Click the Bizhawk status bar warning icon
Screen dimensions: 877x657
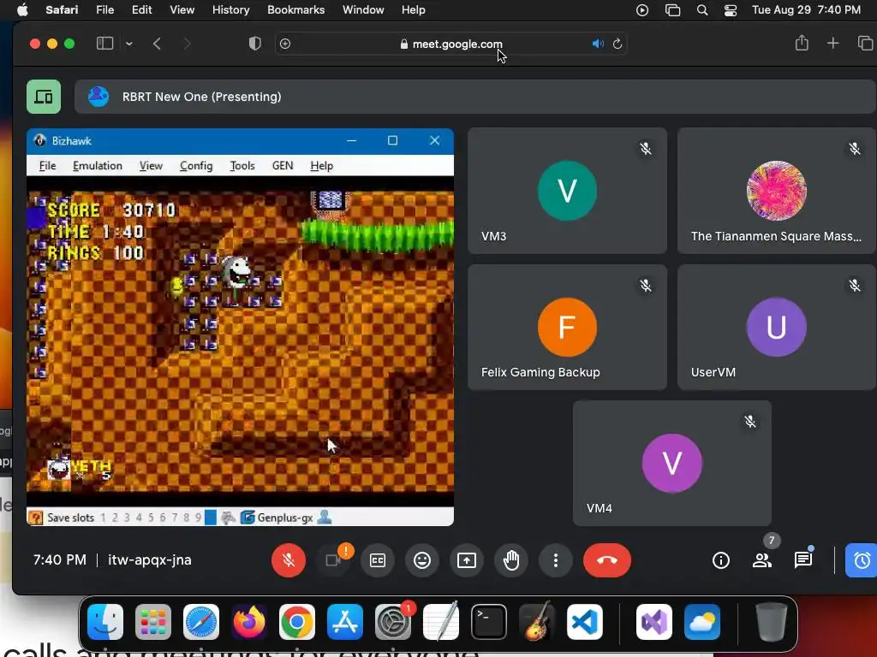click(x=35, y=518)
